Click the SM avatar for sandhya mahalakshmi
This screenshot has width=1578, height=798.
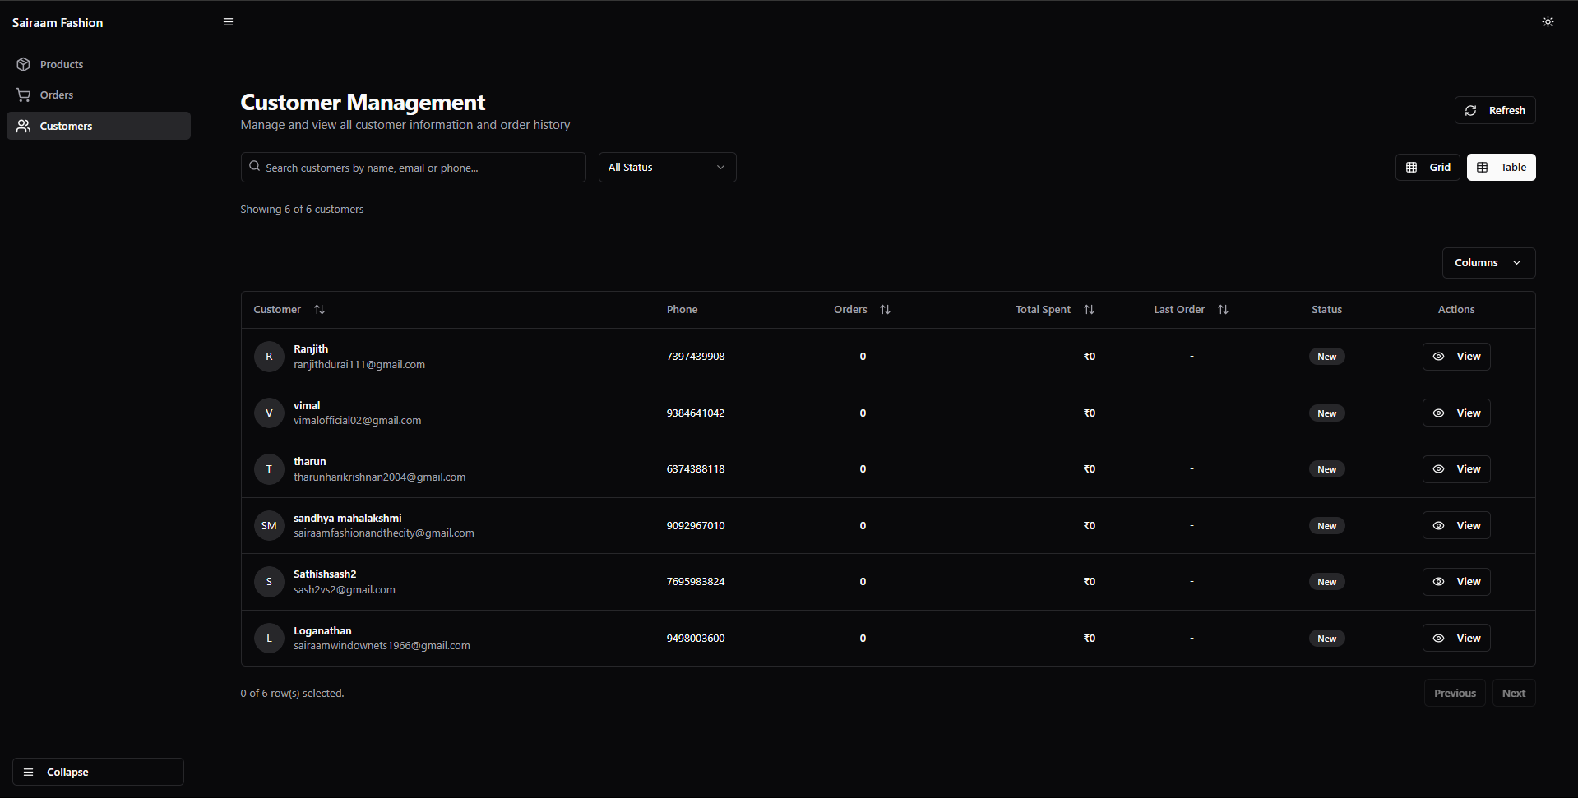click(269, 526)
